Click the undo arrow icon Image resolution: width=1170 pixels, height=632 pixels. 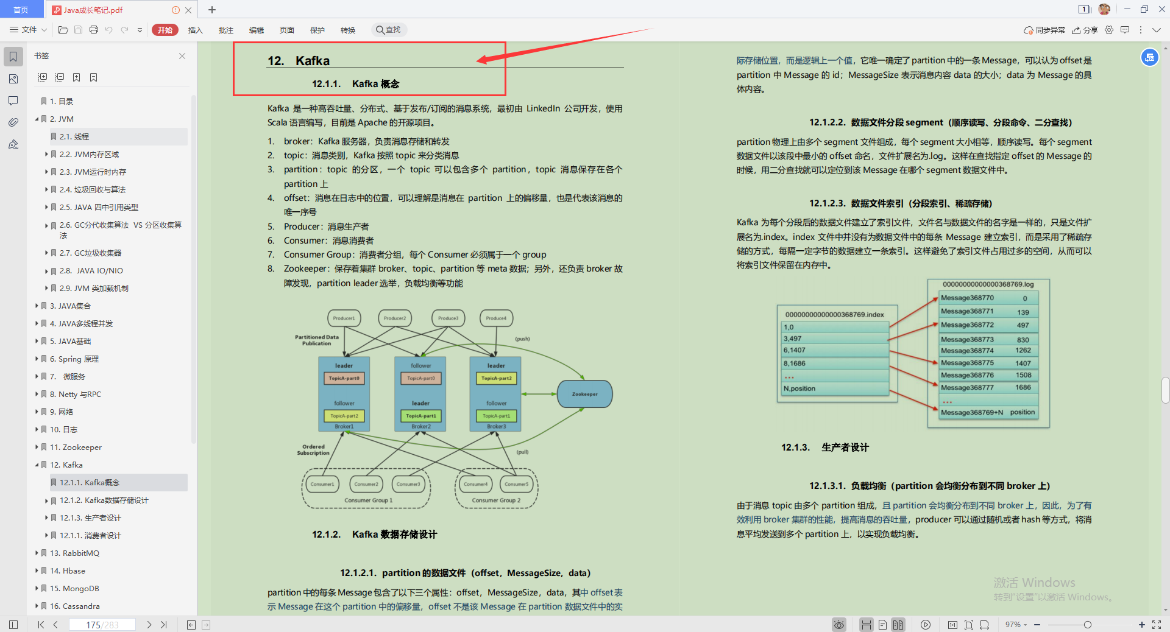(x=109, y=30)
